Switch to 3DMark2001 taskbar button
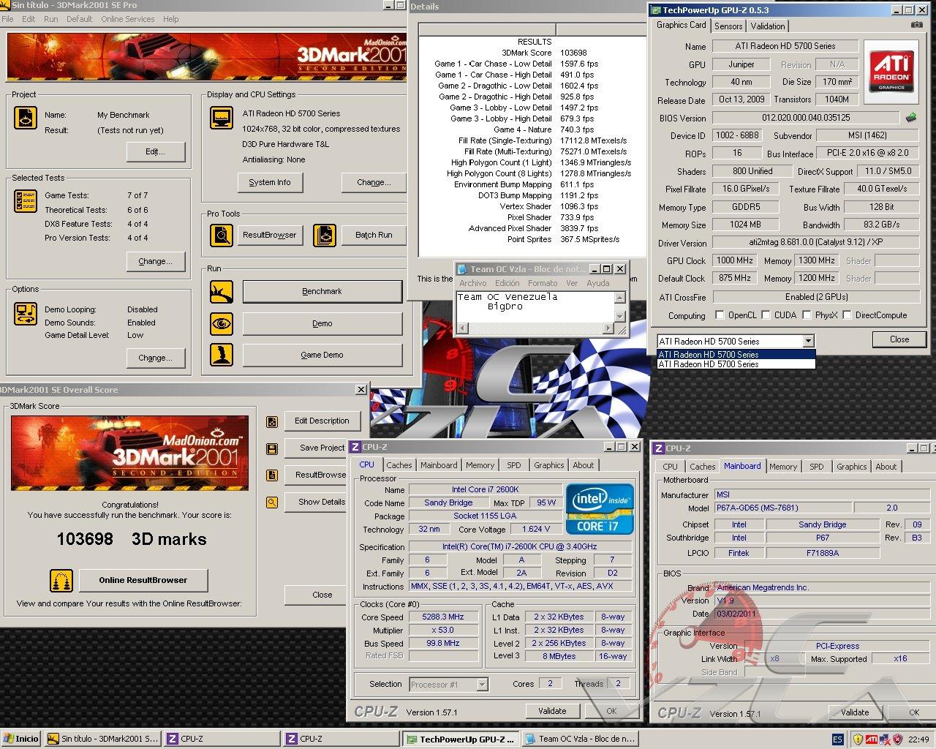936x749 pixels. point(102,739)
